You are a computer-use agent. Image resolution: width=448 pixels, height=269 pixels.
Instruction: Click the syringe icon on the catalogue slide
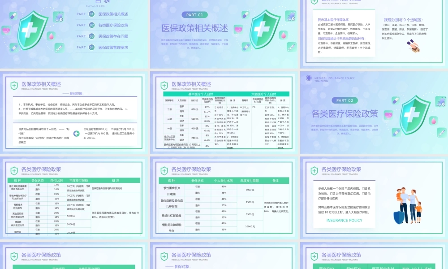coord(59,48)
